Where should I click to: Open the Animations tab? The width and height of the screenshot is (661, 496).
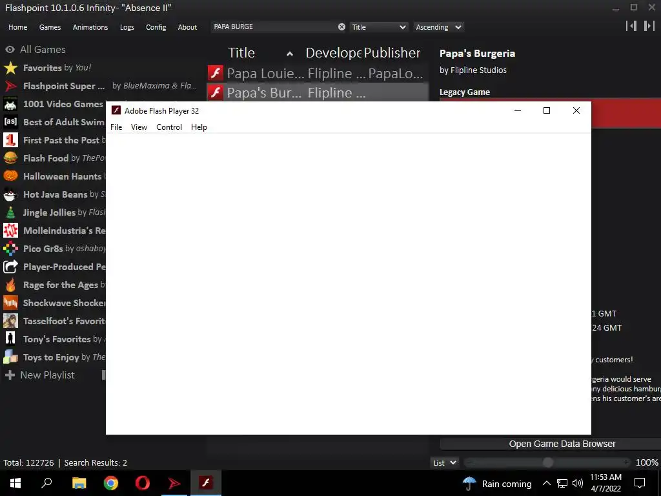pyautogui.click(x=90, y=27)
